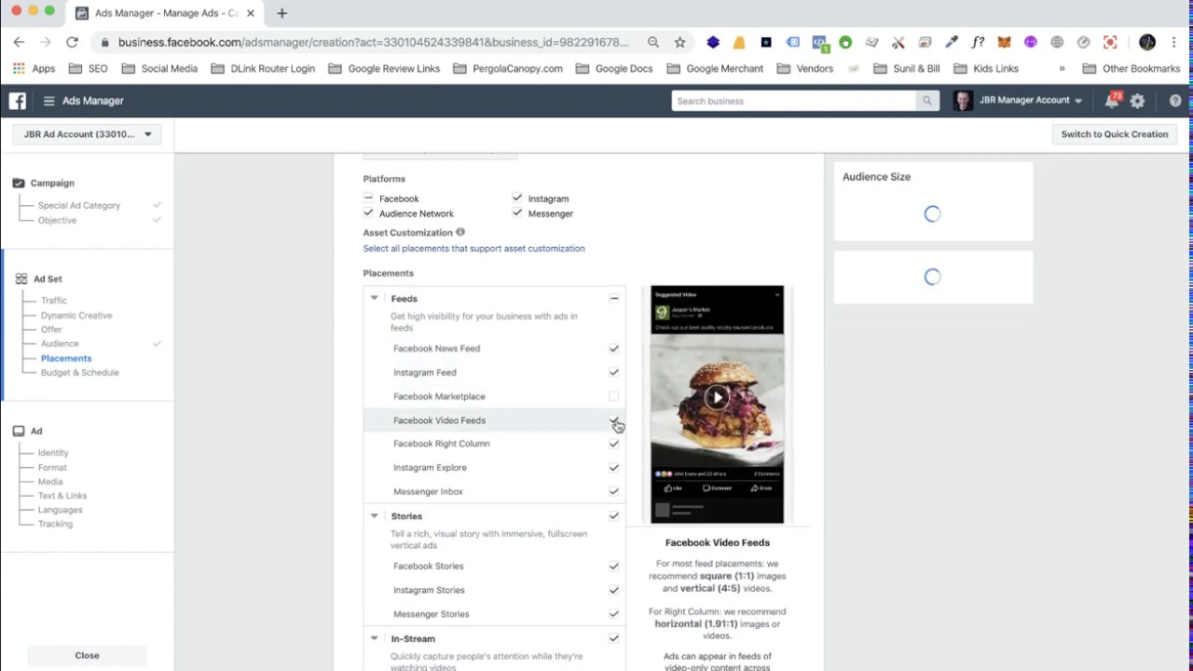The width and height of the screenshot is (1193, 671).
Task: Click the Facebook logo icon
Action: click(18, 101)
